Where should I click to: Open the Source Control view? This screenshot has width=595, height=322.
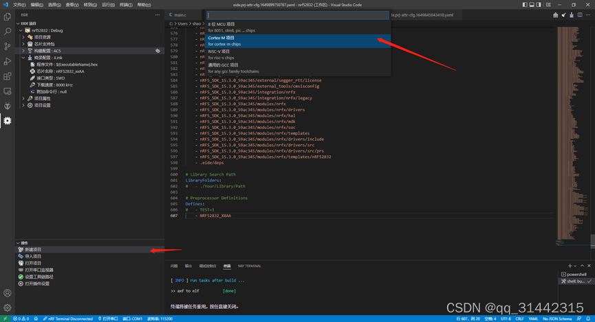7,46
